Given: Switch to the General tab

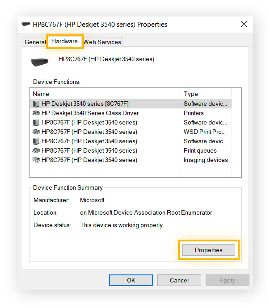Looking at the screenshot, I should 35,42.
